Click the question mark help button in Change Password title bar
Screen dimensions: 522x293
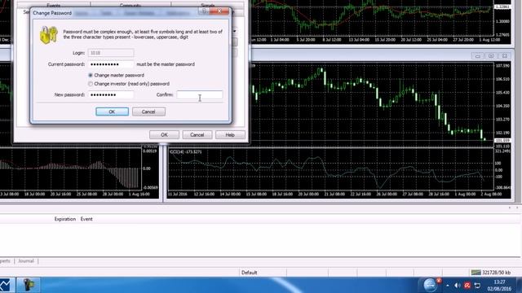tap(204, 11)
